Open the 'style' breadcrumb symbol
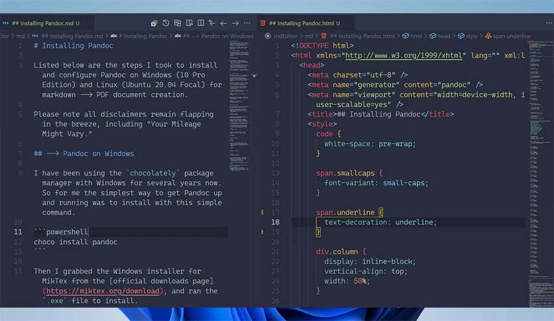 coord(472,36)
